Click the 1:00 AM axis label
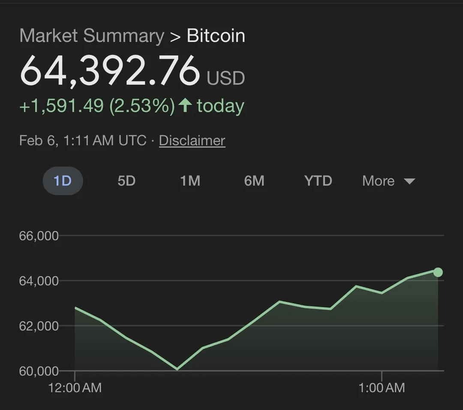 pos(381,388)
